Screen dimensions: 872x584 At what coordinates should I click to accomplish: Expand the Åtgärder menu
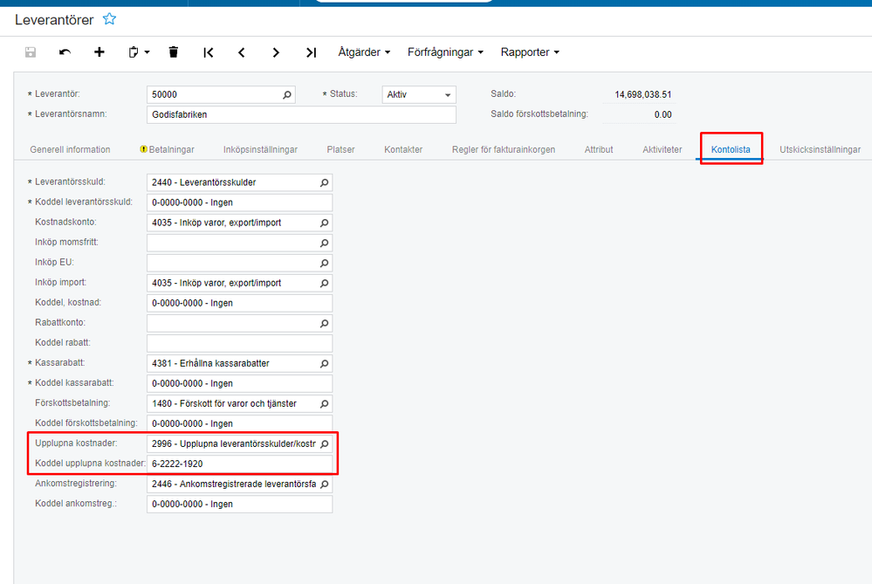coord(363,52)
